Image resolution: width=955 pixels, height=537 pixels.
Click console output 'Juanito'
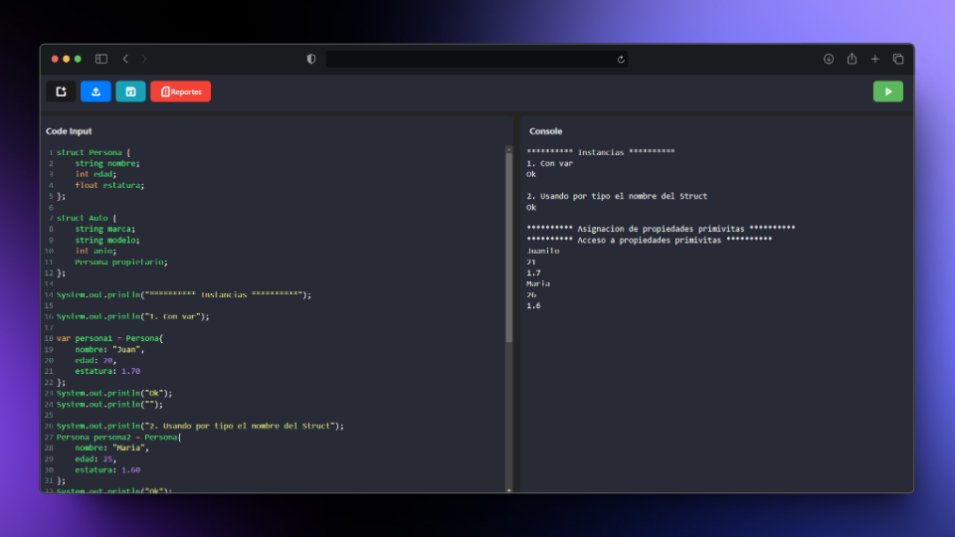pos(543,251)
